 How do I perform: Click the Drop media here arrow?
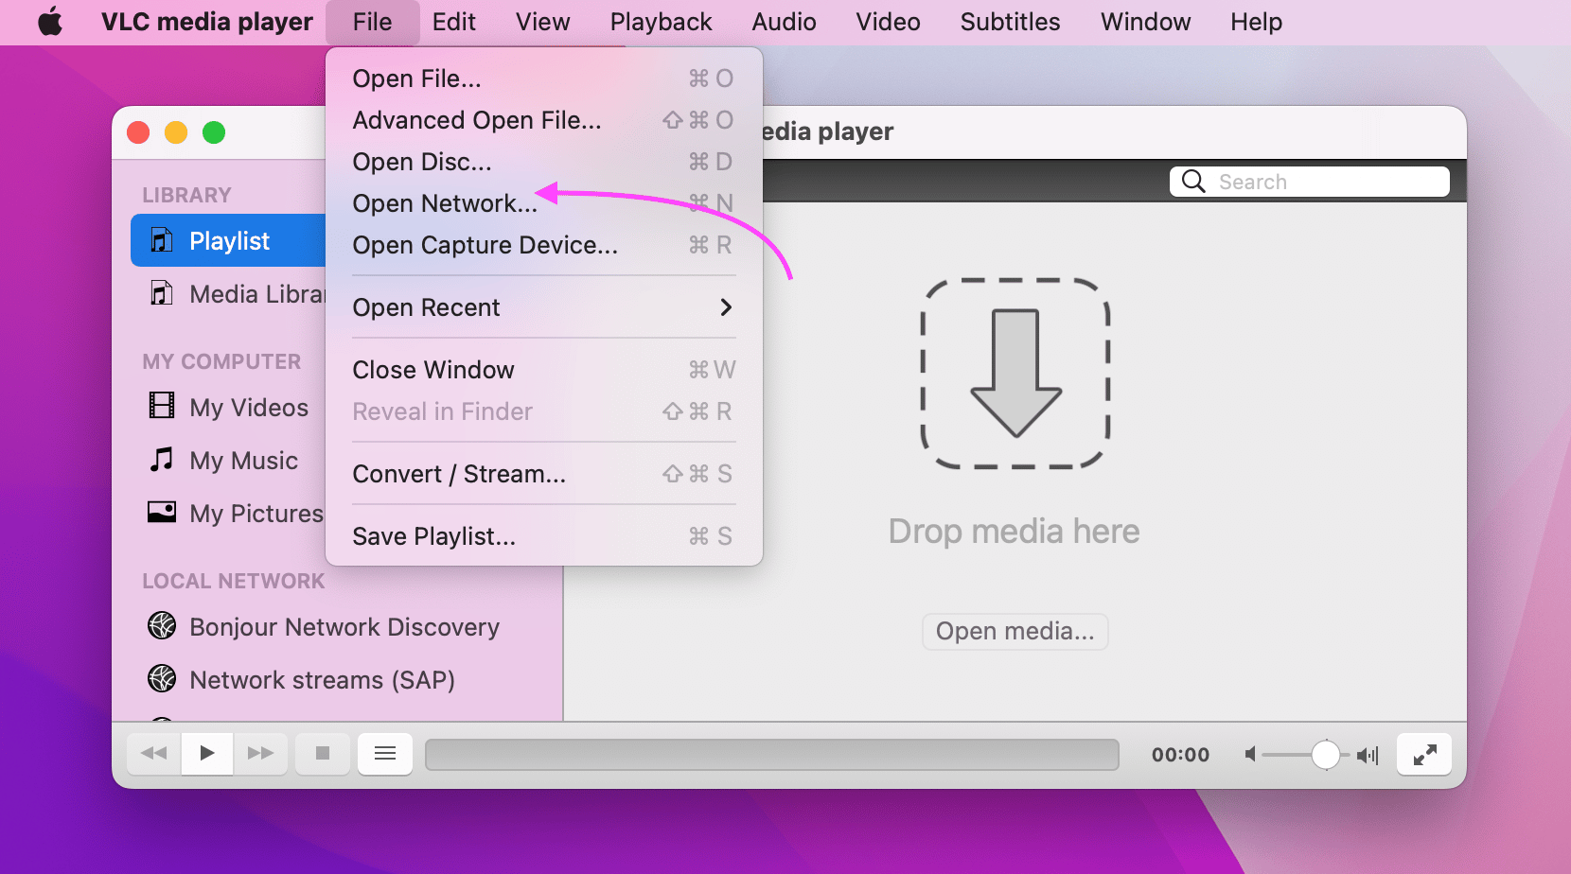click(1015, 374)
